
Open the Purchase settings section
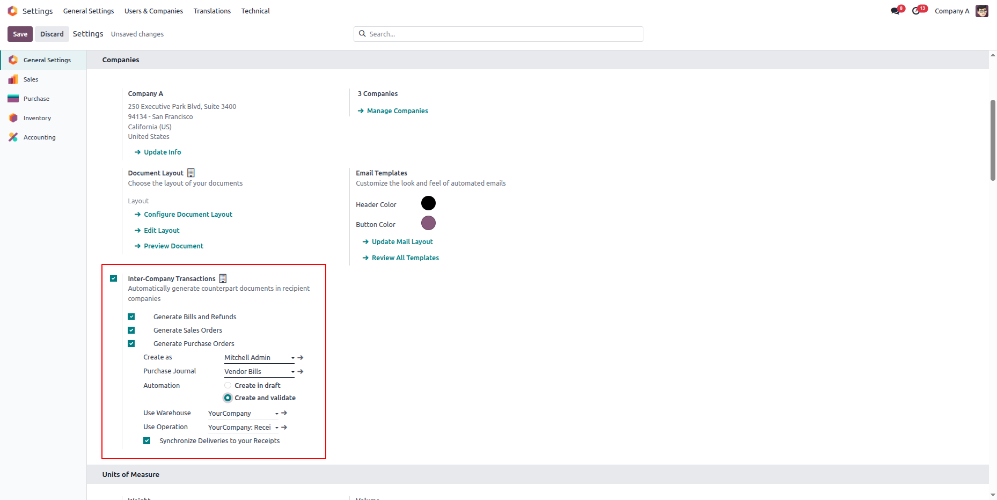[x=36, y=98]
